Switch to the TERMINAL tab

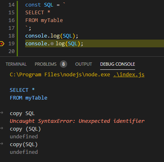[x=16, y=64]
